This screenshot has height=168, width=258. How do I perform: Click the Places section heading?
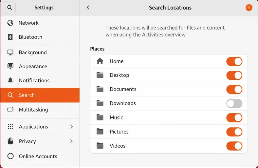tap(97, 49)
